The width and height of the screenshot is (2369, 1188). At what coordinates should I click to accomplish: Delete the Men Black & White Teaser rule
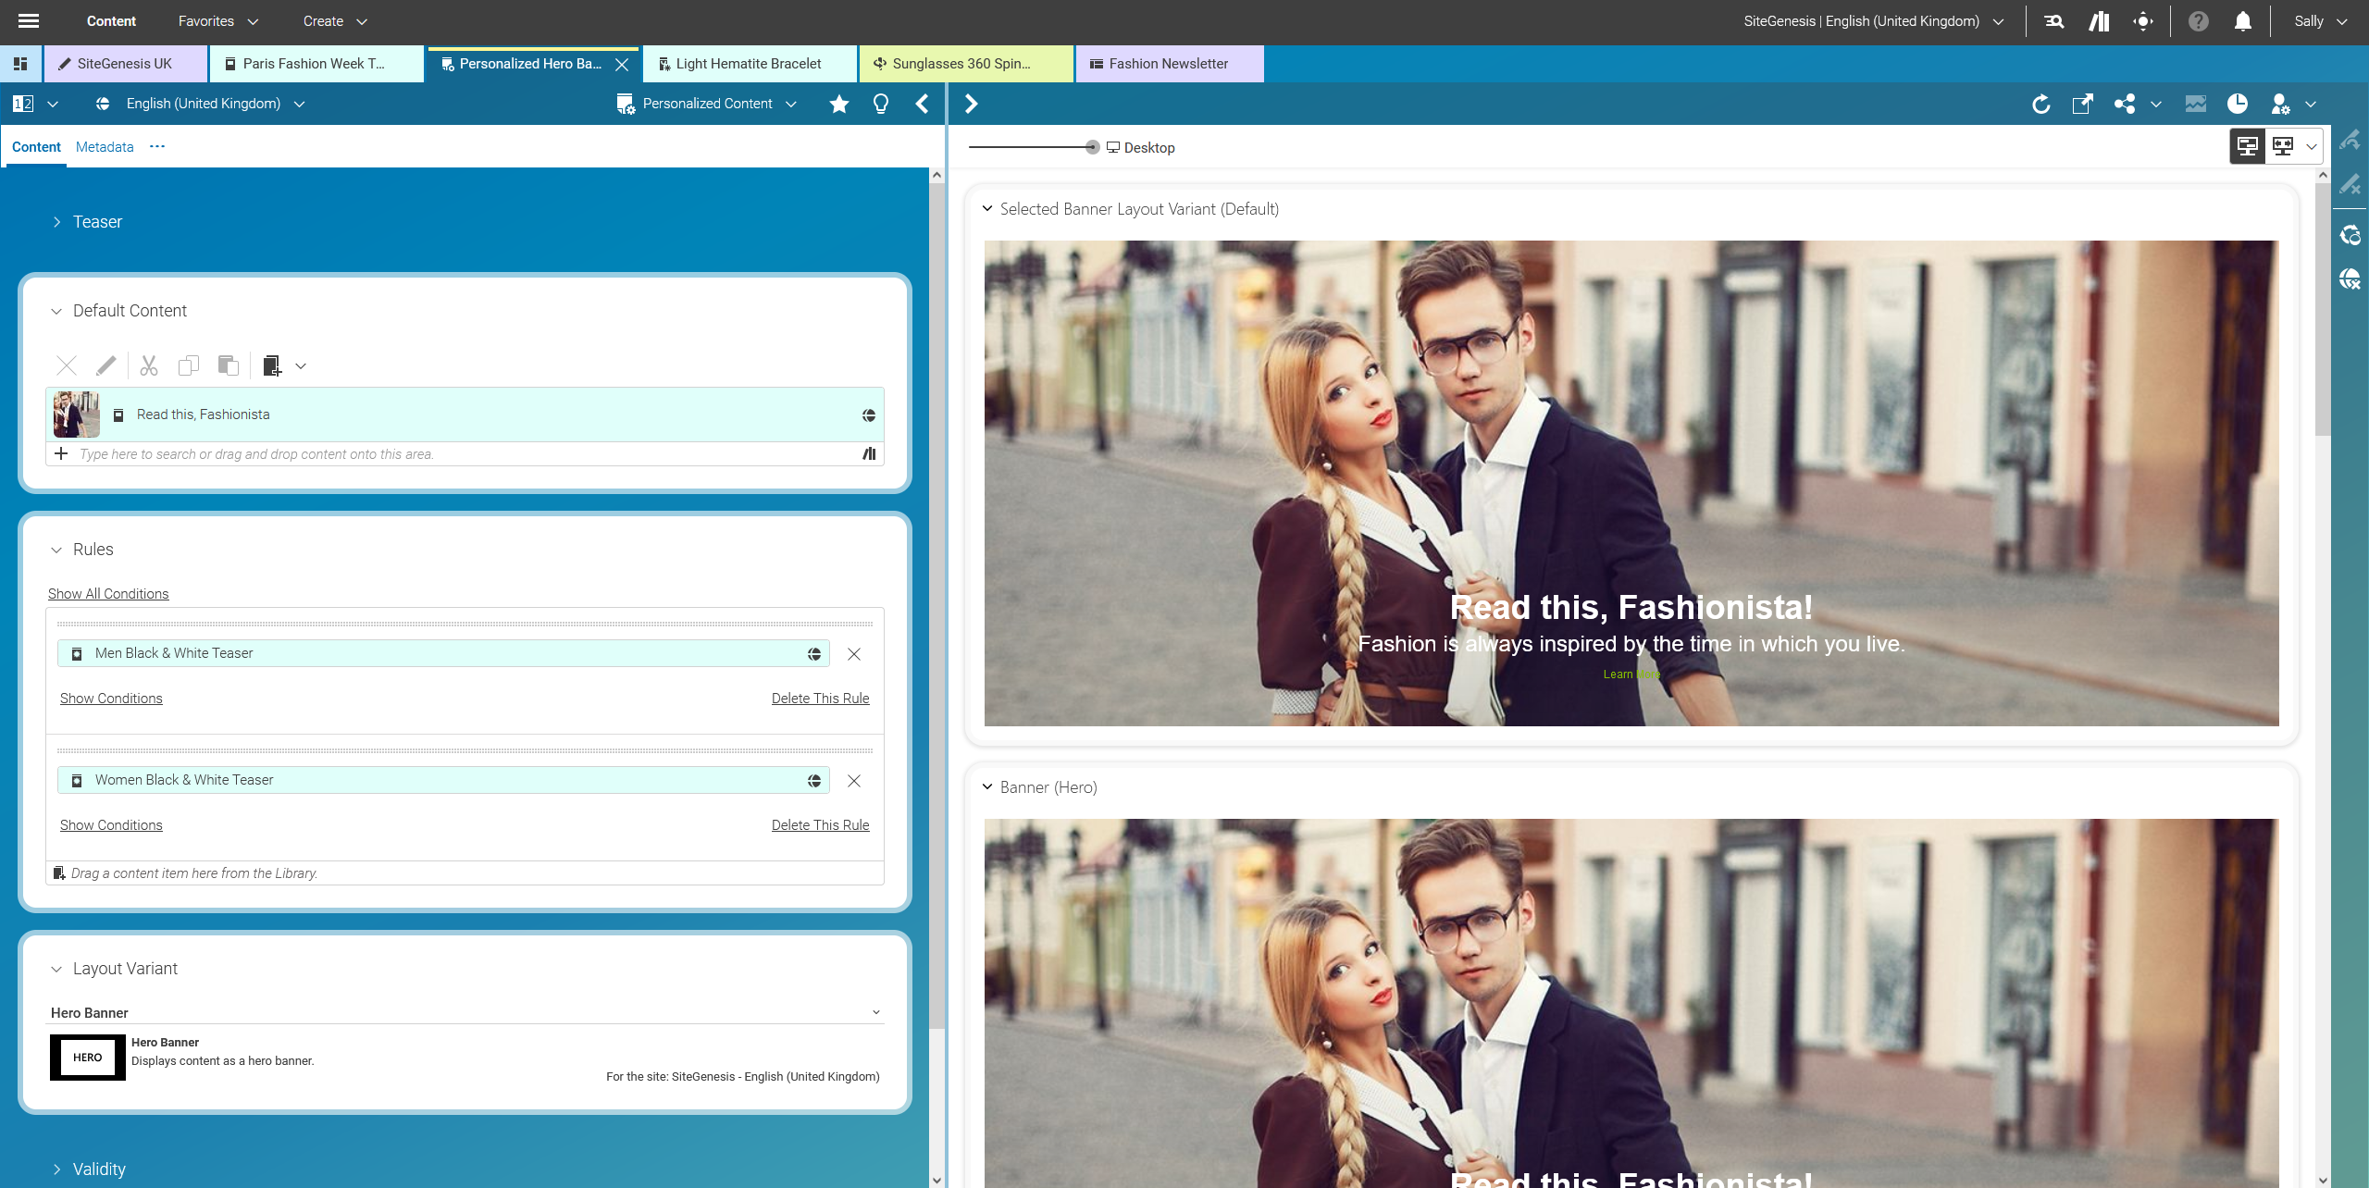pyautogui.click(x=820, y=698)
